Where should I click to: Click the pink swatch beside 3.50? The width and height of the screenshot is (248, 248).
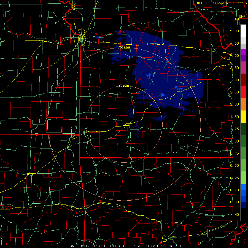(x=243, y=68)
